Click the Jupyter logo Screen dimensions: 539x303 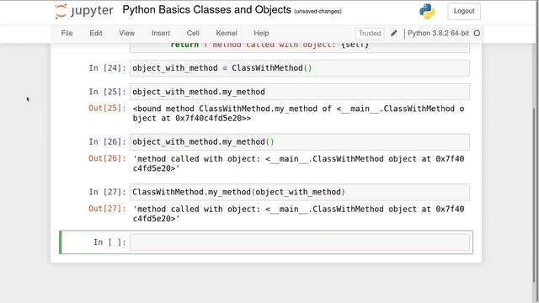84,11
